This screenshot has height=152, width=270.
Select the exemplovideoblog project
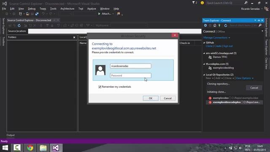click(x=223, y=68)
